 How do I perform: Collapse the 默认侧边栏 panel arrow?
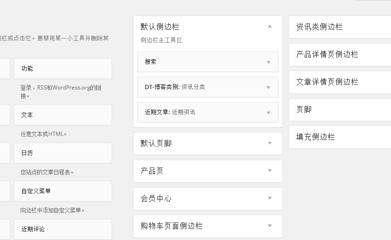[x=269, y=27]
